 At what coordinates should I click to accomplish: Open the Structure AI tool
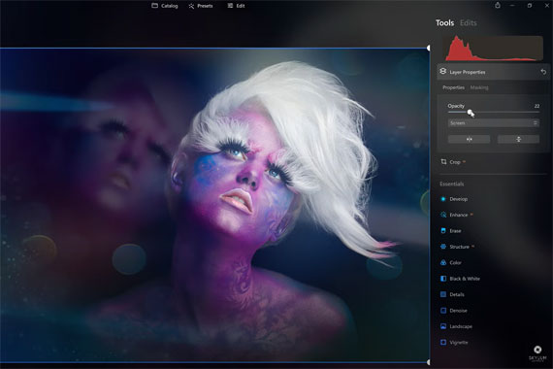pos(457,247)
